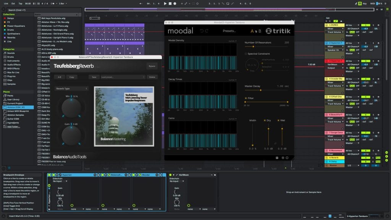The image size is (391, 220).
Task: Click the arrangement Record button
Action: coord(175,3)
